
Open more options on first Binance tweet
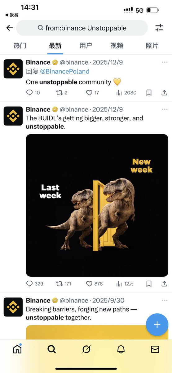(165, 62)
